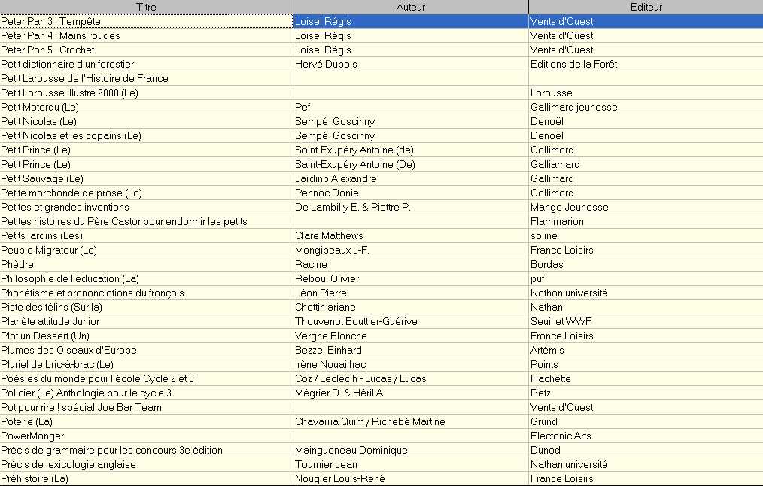Select the title 'Peter Pan 4 : Mains rouges'
Image resolution: width=763 pixels, height=486 pixels.
click(60, 35)
